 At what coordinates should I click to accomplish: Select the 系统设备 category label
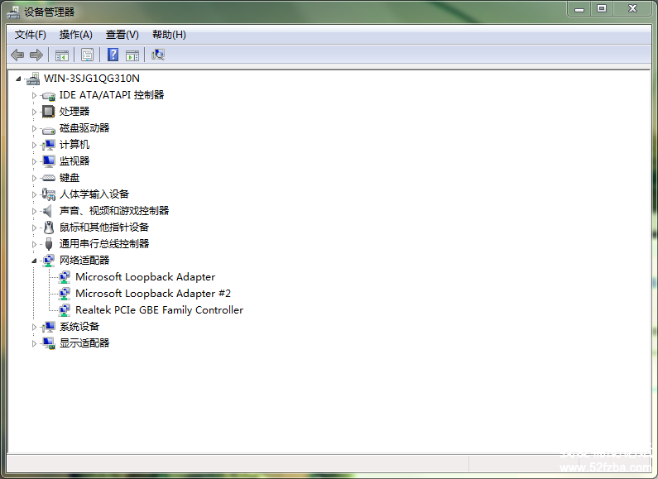[79, 327]
